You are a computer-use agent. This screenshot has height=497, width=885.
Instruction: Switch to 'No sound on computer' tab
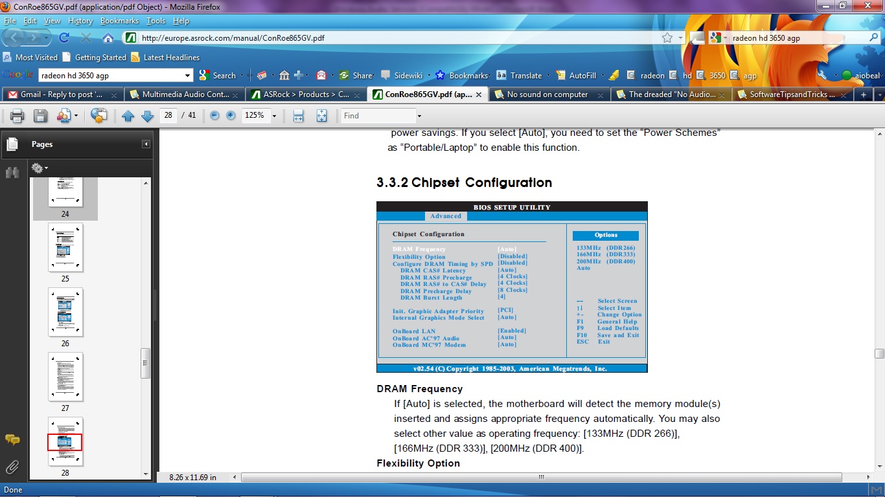click(549, 94)
